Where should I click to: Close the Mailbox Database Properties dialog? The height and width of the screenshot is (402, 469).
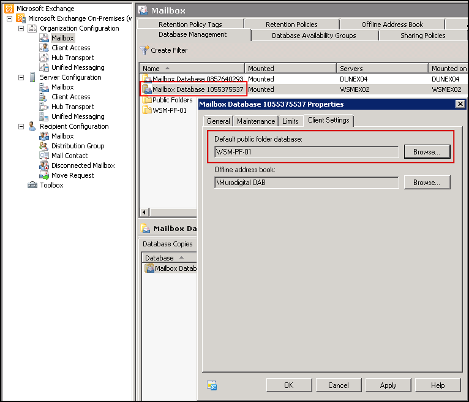460,104
